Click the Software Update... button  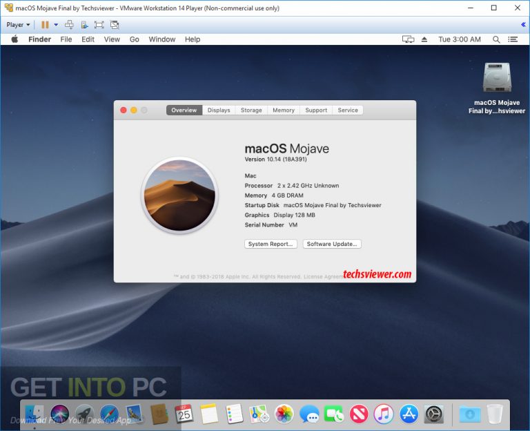(x=332, y=244)
